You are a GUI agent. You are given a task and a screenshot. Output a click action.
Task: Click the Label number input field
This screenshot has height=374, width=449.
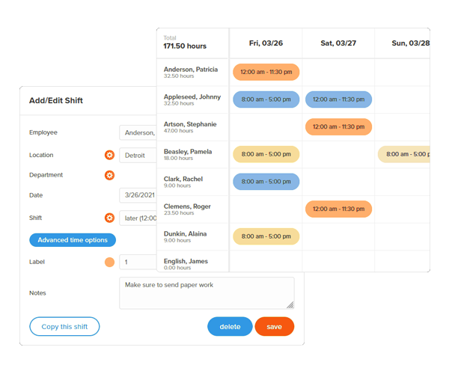click(138, 263)
